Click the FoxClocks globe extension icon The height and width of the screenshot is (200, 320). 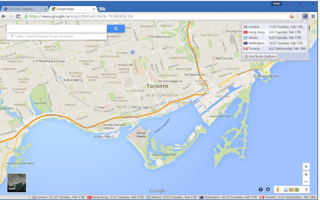pyautogui.click(x=305, y=16)
